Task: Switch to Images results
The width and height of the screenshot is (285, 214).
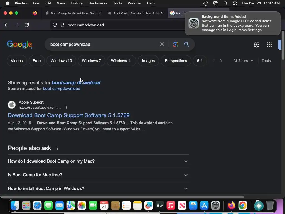Action: point(148,61)
